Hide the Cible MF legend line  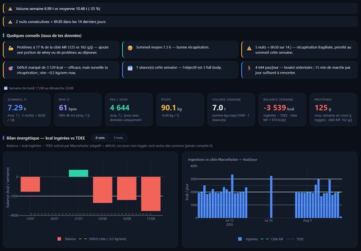click(x=272, y=239)
